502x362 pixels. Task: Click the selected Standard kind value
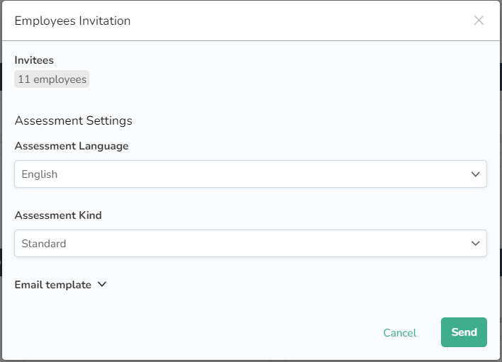click(44, 244)
